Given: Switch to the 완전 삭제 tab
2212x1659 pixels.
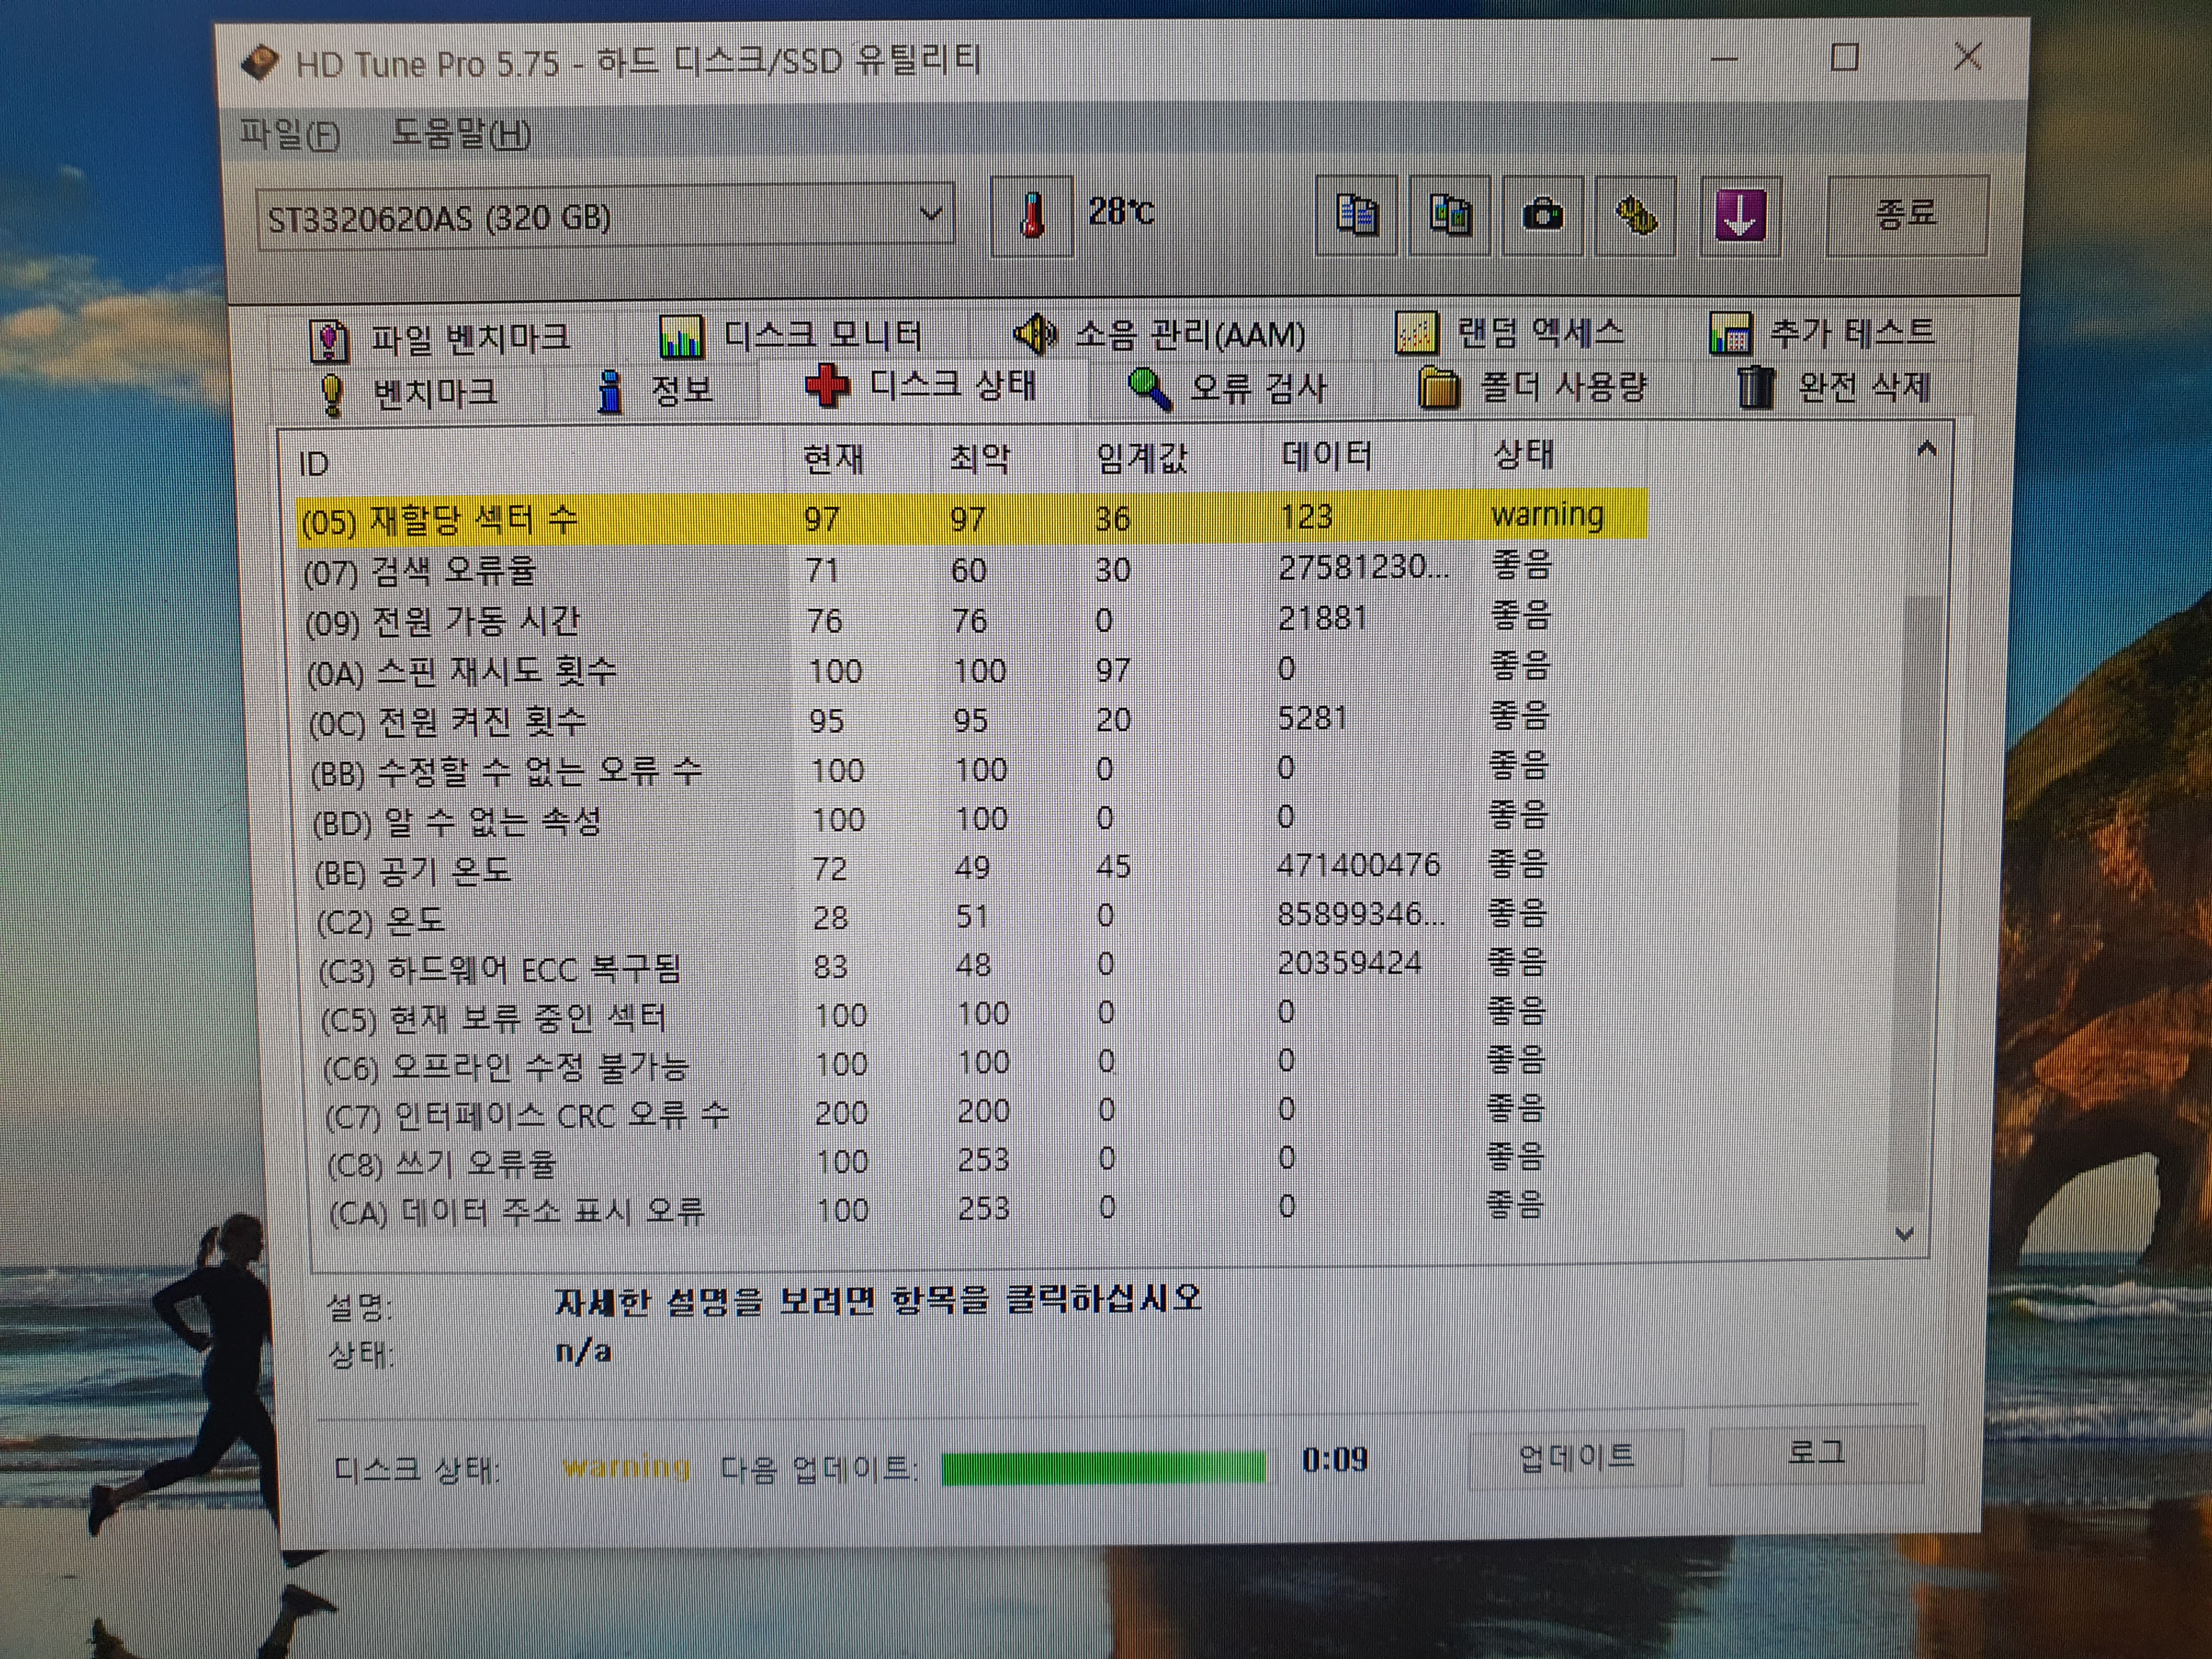Looking at the screenshot, I should [x=1834, y=386].
